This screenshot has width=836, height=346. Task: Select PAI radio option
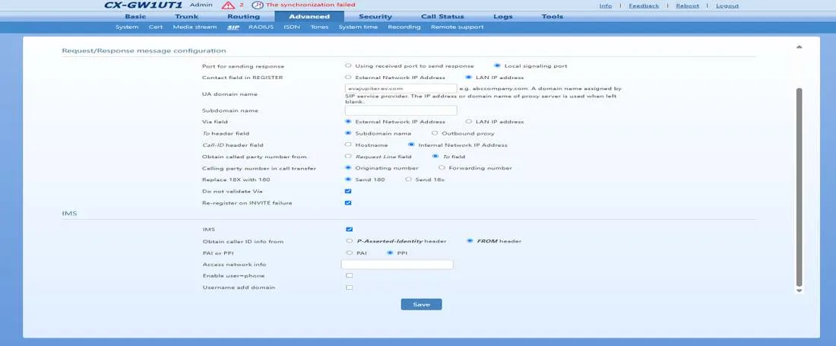click(x=350, y=252)
